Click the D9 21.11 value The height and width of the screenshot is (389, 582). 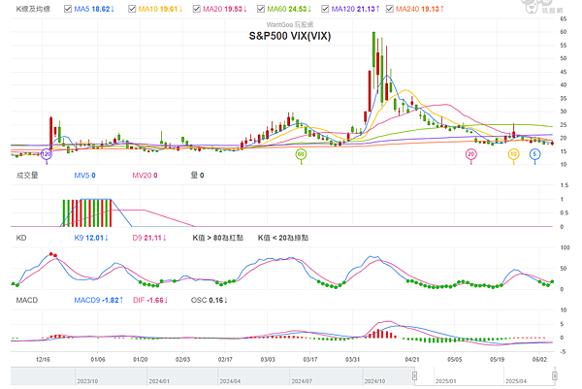(x=149, y=238)
